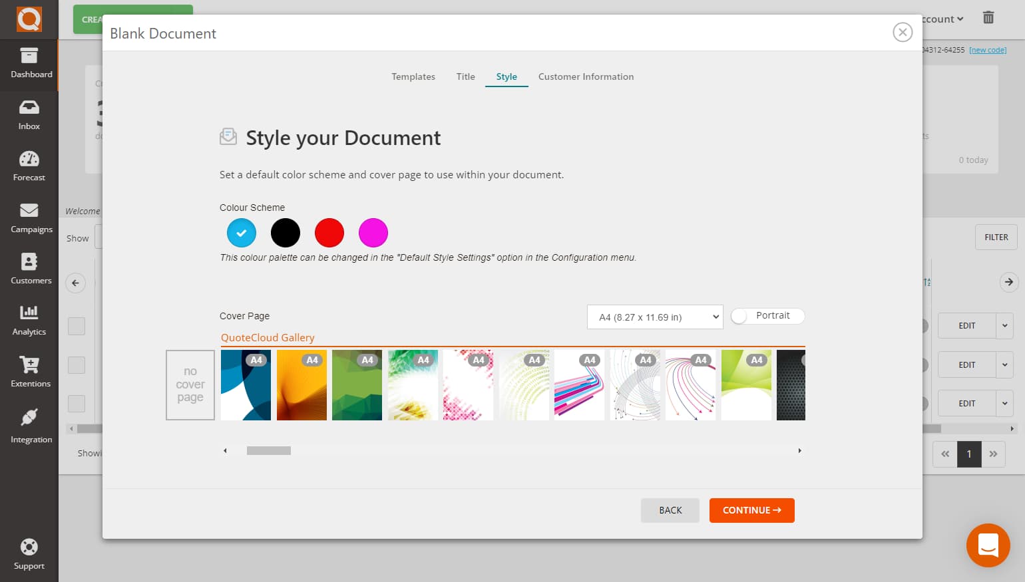
Task: Open the Customer Information tab
Action: point(586,76)
